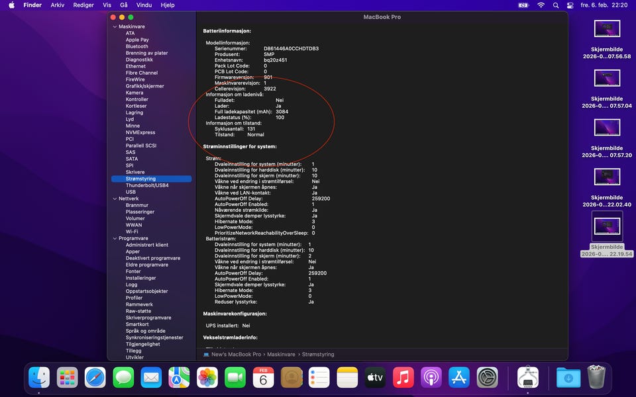The image size is (636, 397).
Task: Collapse the Nettverk section
Action: tap(114, 198)
